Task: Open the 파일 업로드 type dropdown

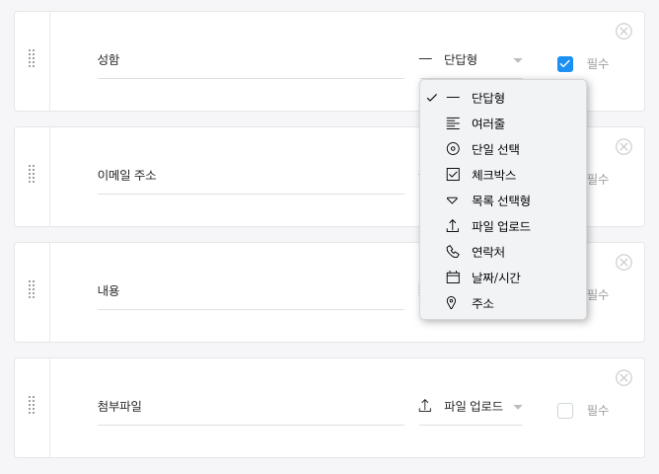Action: click(x=471, y=406)
